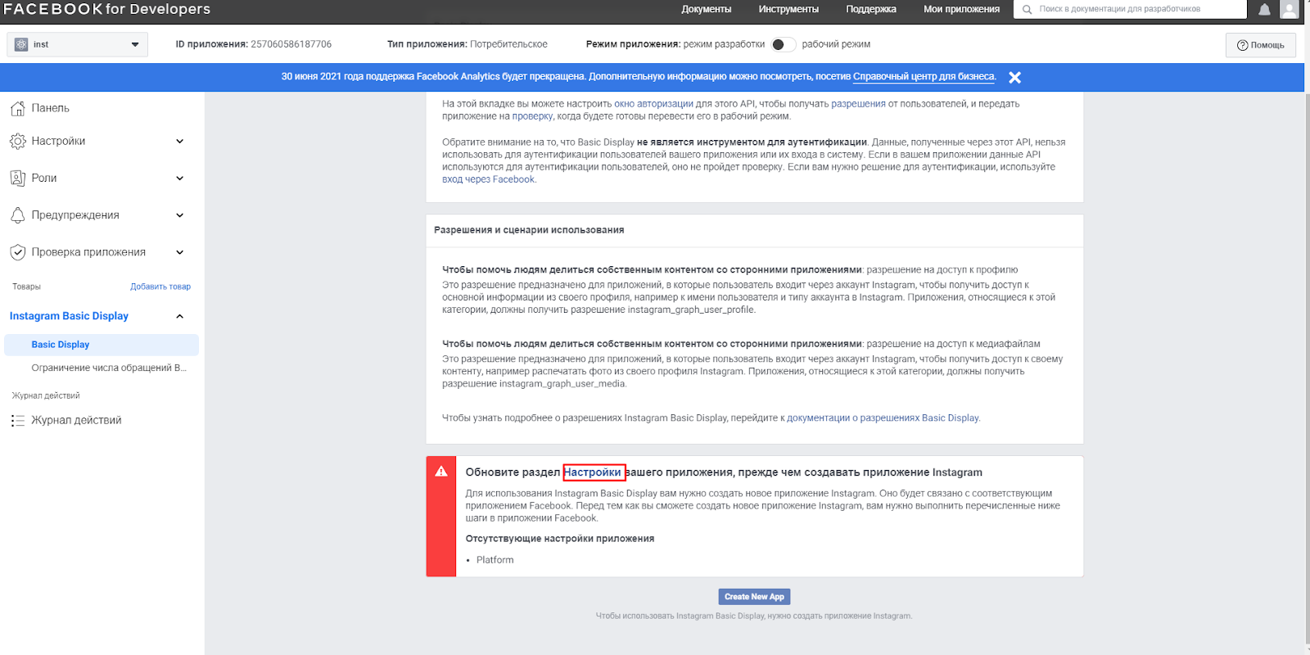Click the FACEBOOK for Developers logo
Image resolution: width=1310 pixels, height=655 pixels.
pyautogui.click(x=106, y=9)
